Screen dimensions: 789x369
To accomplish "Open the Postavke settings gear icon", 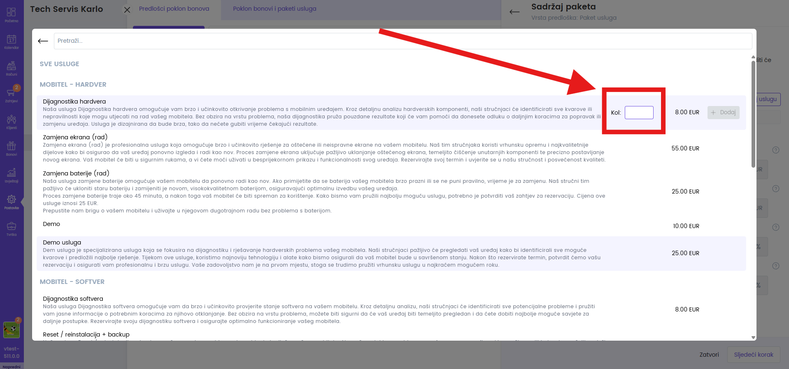I will tap(12, 202).
